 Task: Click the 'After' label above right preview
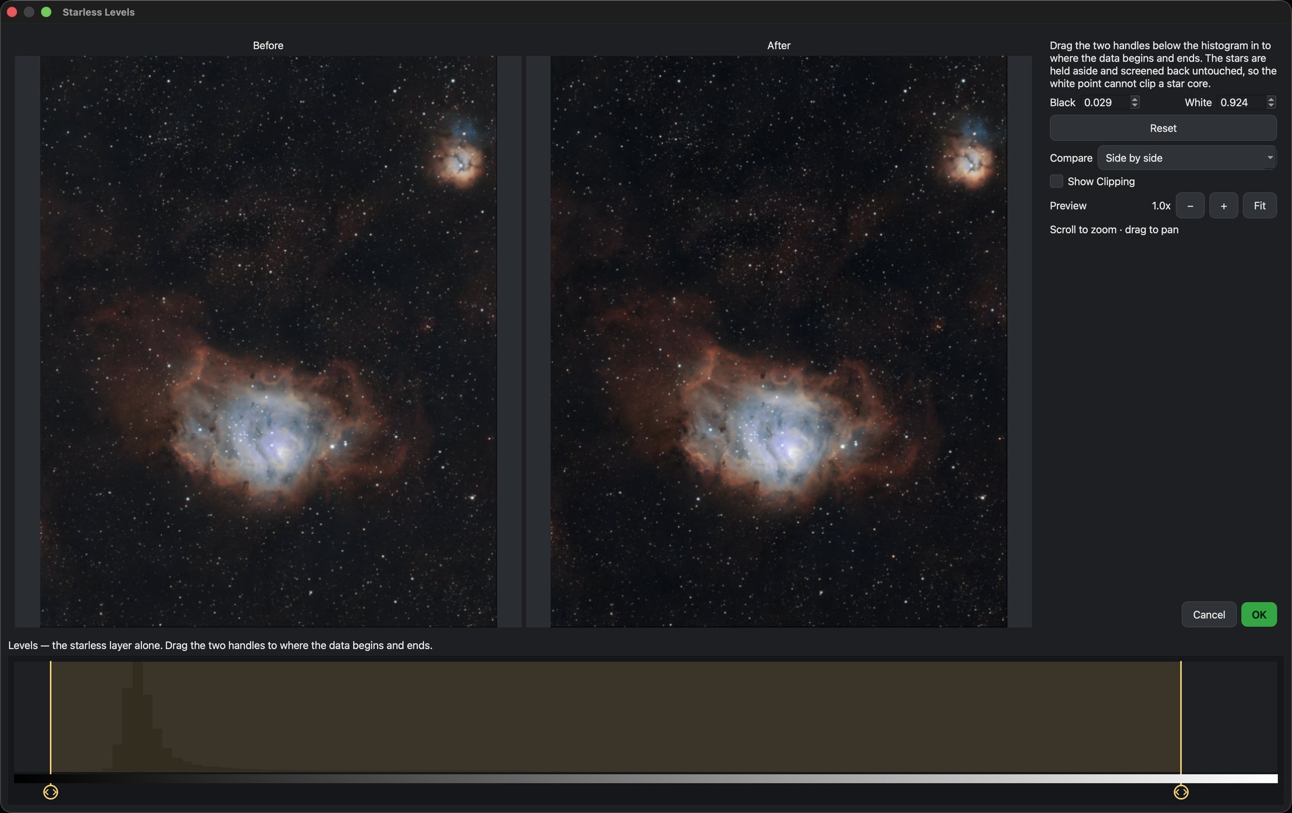[779, 45]
